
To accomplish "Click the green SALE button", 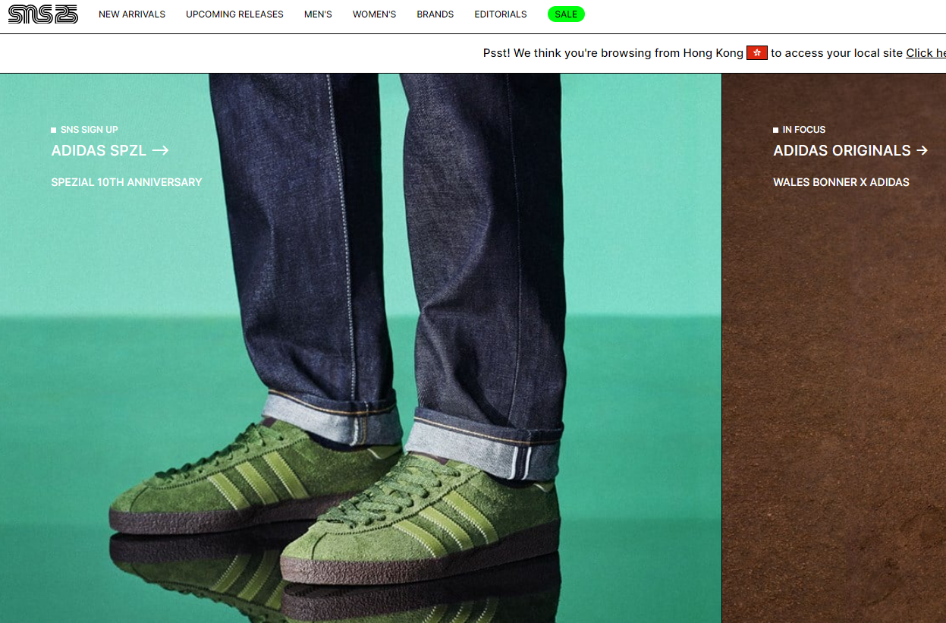I will point(566,14).
